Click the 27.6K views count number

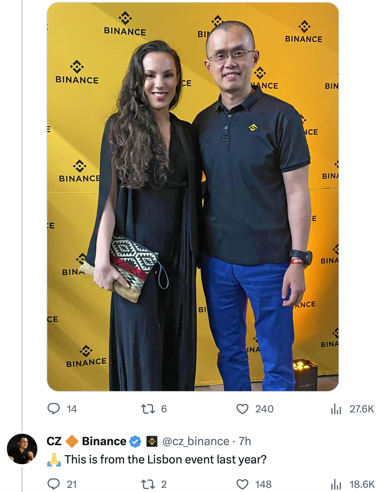pos(362,409)
